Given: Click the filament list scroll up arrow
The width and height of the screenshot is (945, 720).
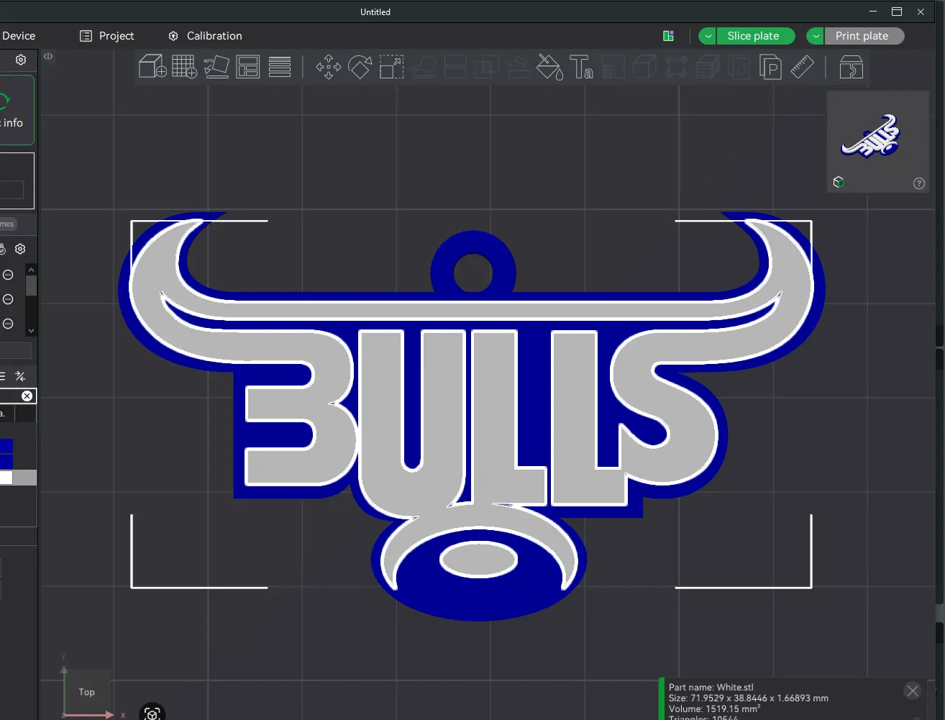Looking at the screenshot, I should [31, 270].
